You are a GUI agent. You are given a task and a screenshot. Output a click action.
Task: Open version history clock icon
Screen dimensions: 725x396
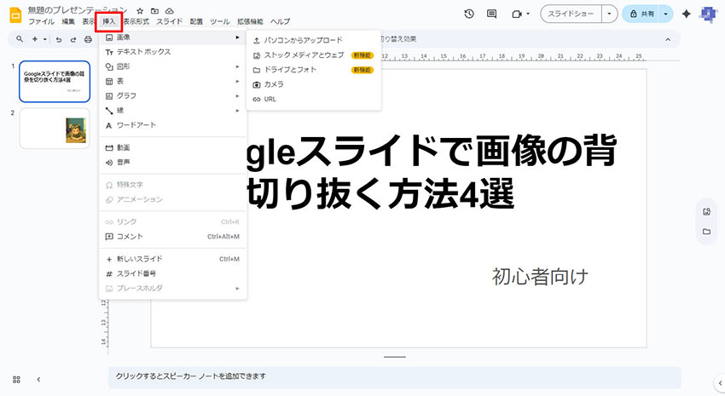[x=469, y=14]
